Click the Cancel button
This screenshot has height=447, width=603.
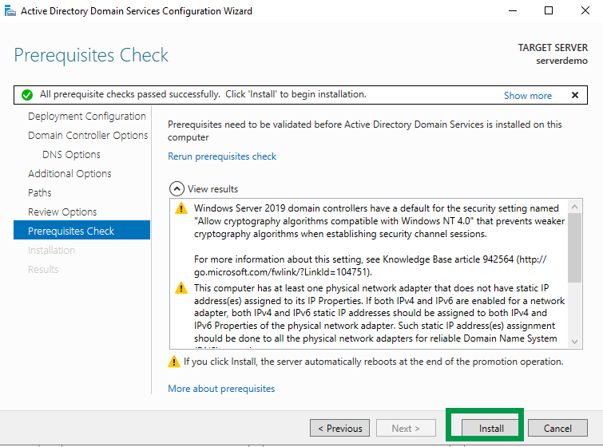pos(557,428)
